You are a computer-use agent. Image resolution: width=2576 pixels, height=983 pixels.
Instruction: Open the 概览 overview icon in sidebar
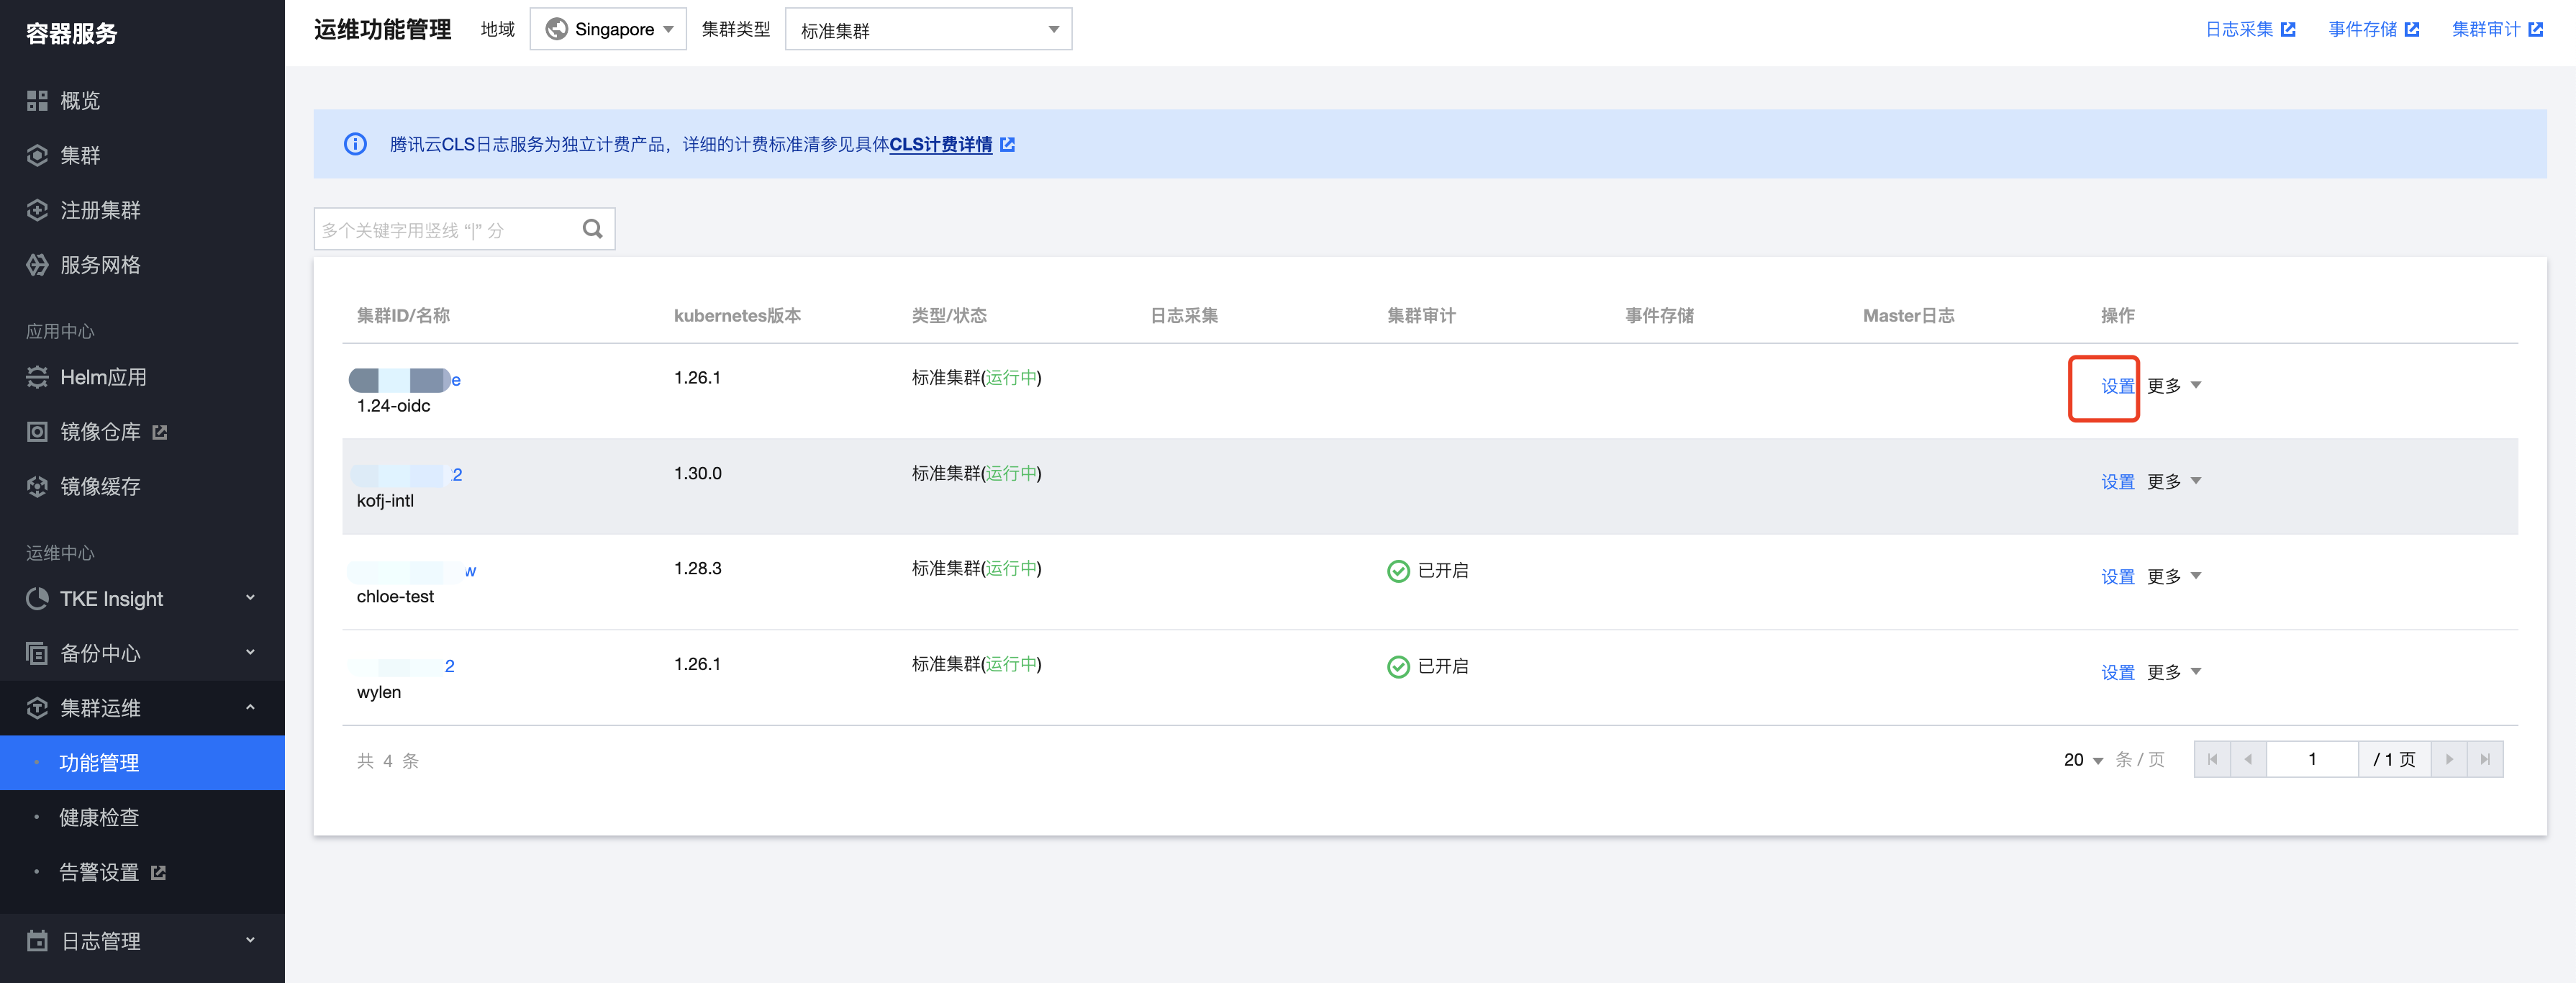(37, 101)
